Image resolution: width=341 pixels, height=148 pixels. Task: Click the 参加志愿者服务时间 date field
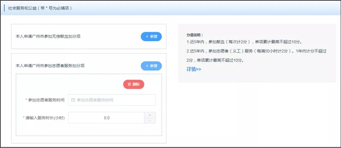112,100
